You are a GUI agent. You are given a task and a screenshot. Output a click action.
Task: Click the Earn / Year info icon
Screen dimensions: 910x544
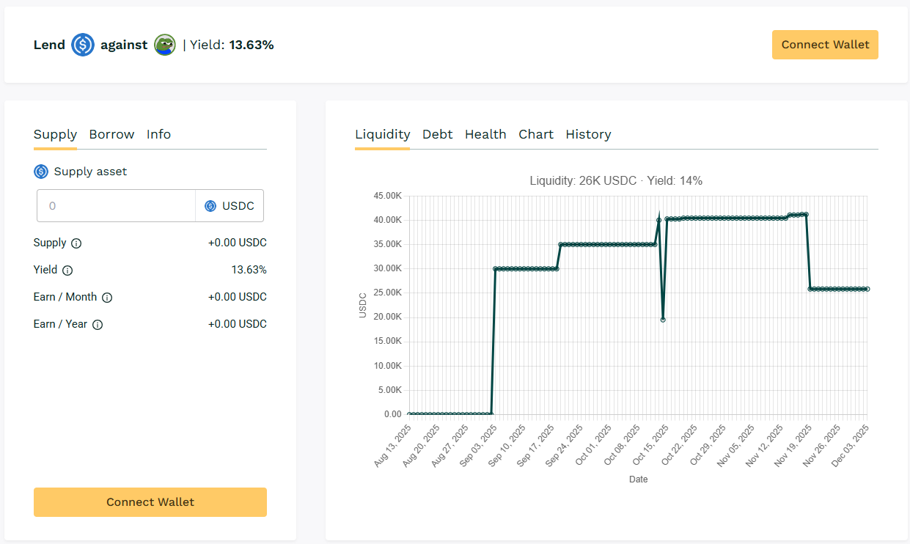[98, 325]
